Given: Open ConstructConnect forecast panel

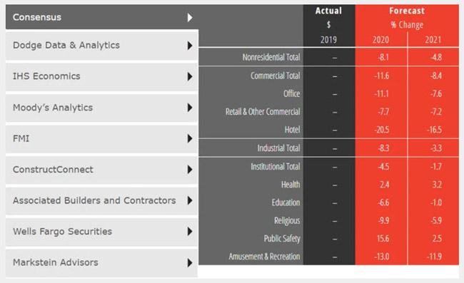Looking at the screenshot, I should (102, 170).
